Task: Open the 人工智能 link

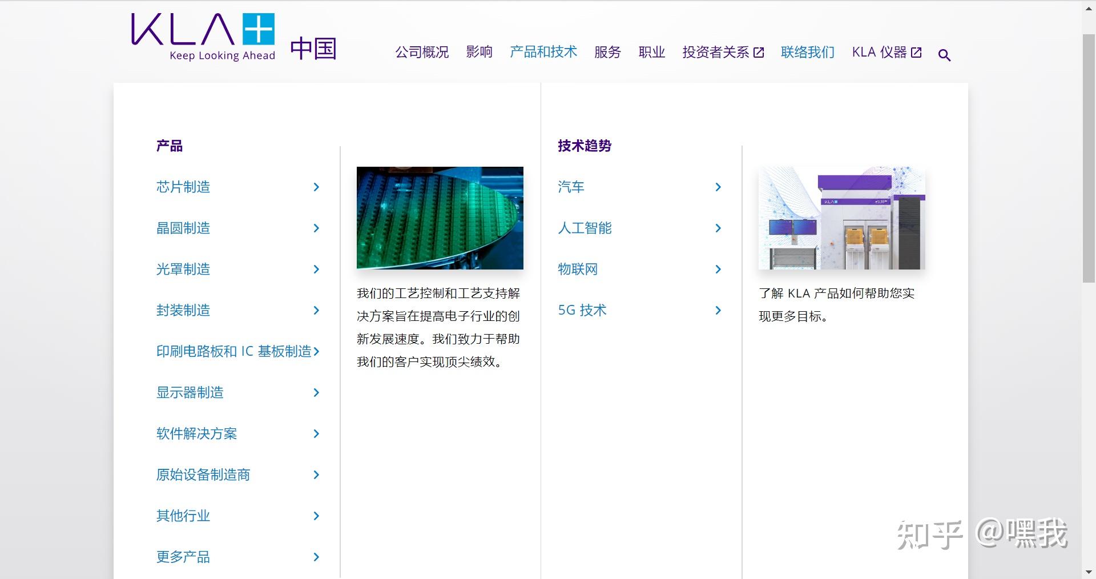Action: tap(585, 228)
